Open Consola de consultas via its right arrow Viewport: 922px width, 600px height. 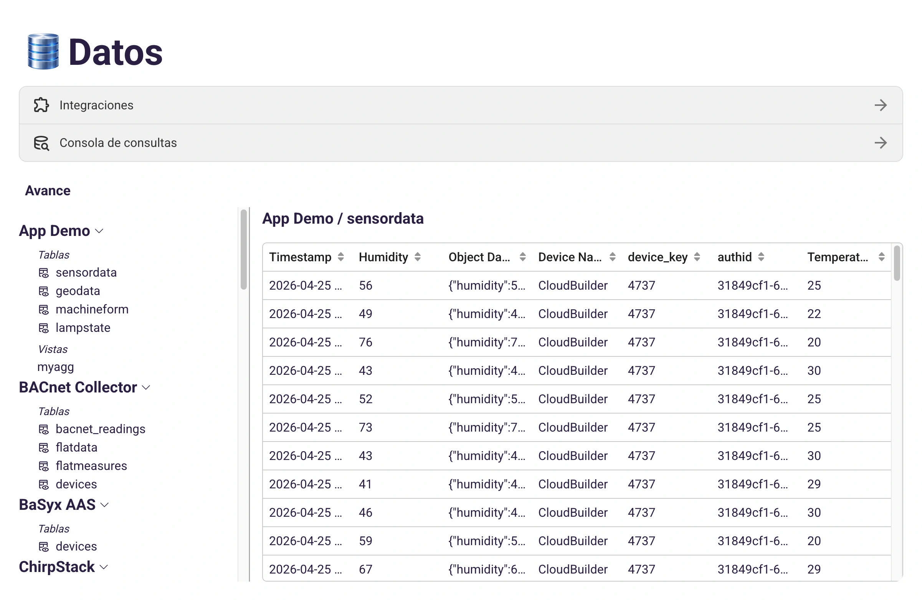coord(881,143)
